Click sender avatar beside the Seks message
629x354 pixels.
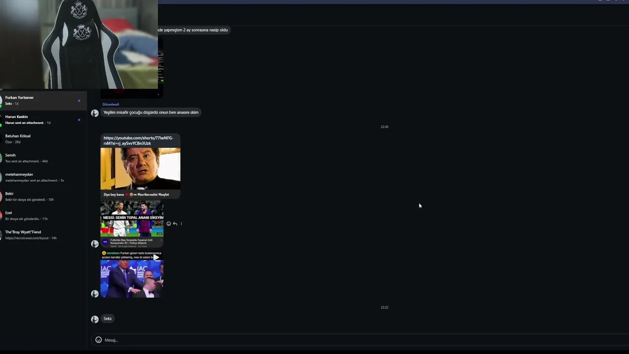coord(95,319)
